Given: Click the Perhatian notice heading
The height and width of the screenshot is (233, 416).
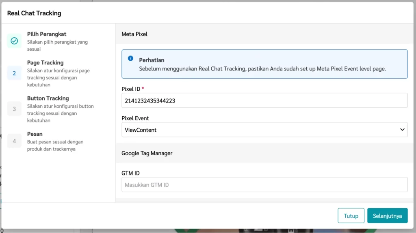Looking at the screenshot, I should 152,60.
